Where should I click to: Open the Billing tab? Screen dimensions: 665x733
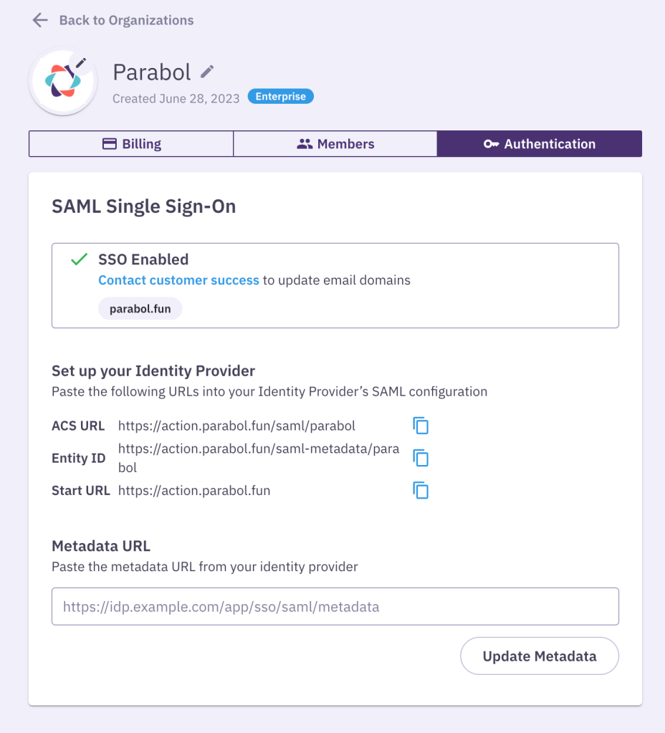pyautogui.click(x=131, y=143)
